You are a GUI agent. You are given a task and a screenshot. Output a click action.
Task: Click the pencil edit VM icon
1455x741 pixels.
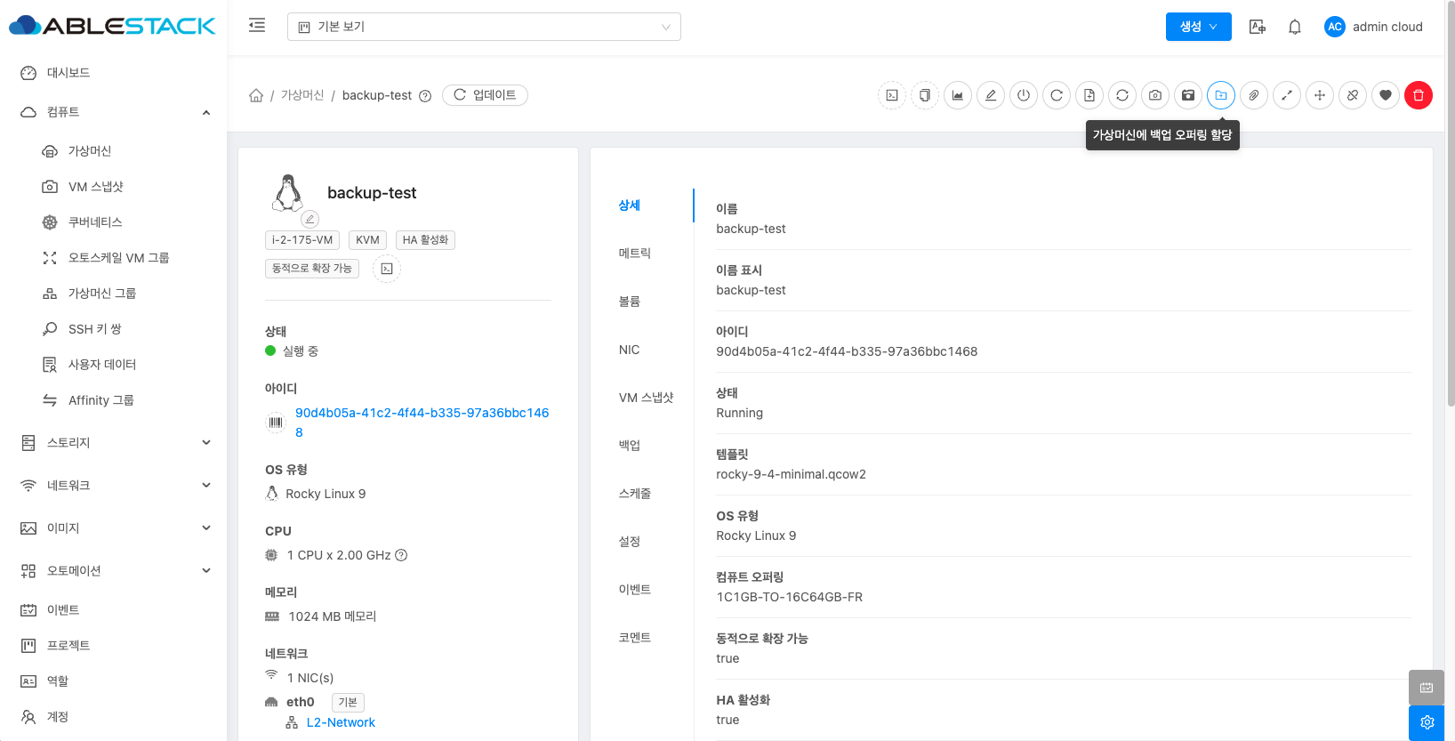pyautogui.click(x=991, y=95)
